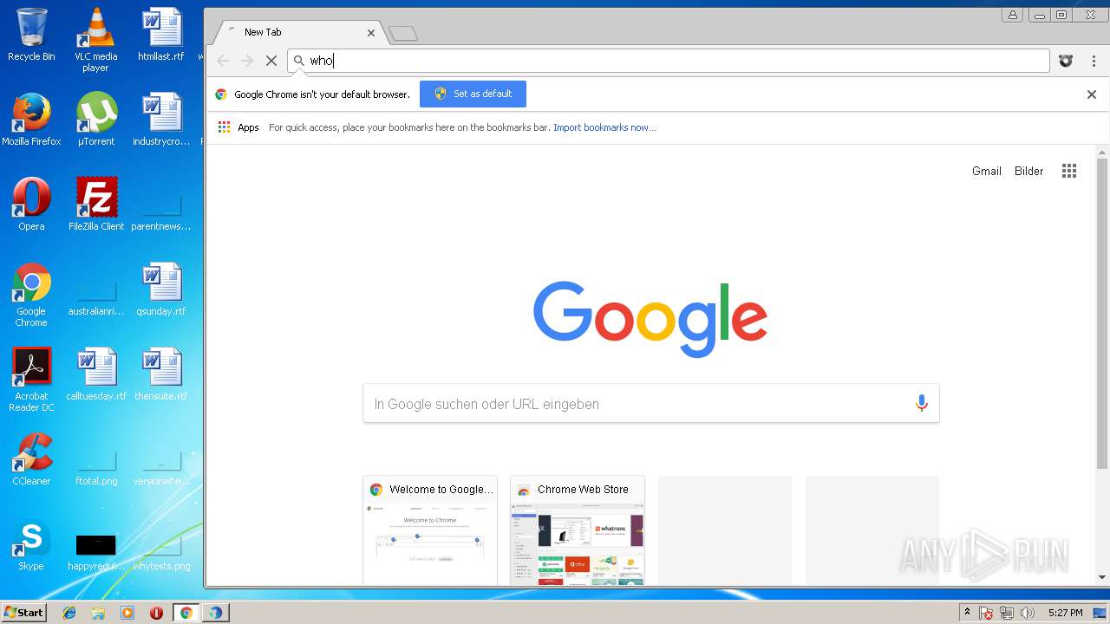1110x624 pixels.
Task: Open htmllast.rtf document on desktop
Action: tap(161, 35)
